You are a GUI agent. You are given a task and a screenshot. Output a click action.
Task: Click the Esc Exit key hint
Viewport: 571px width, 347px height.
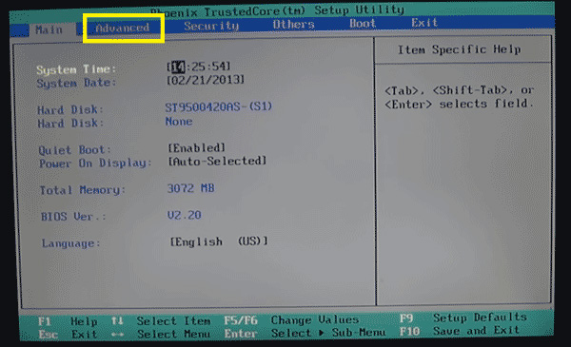68,335
